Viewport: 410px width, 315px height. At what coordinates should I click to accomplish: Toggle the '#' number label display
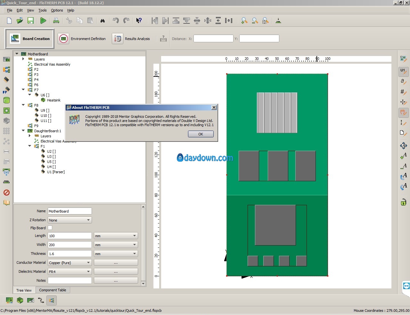tap(403, 92)
